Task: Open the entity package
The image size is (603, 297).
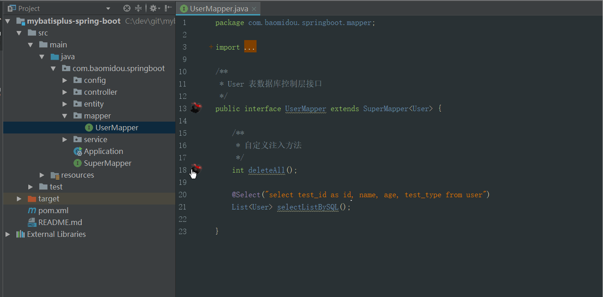Action: pos(65,103)
